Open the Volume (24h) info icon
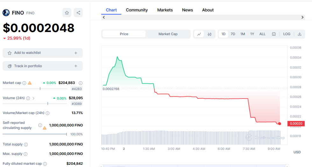 point(28,98)
